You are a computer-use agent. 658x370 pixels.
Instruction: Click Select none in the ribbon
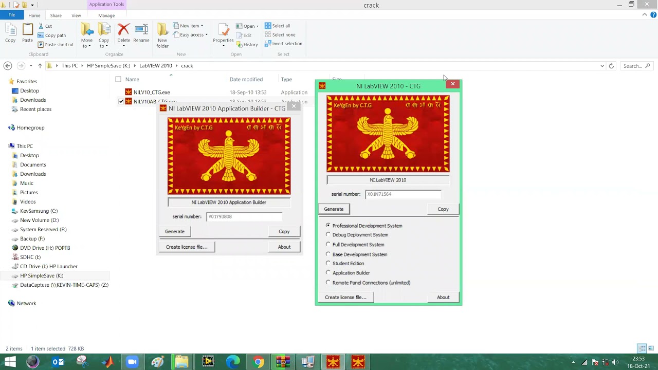pyautogui.click(x=280, y=35)
